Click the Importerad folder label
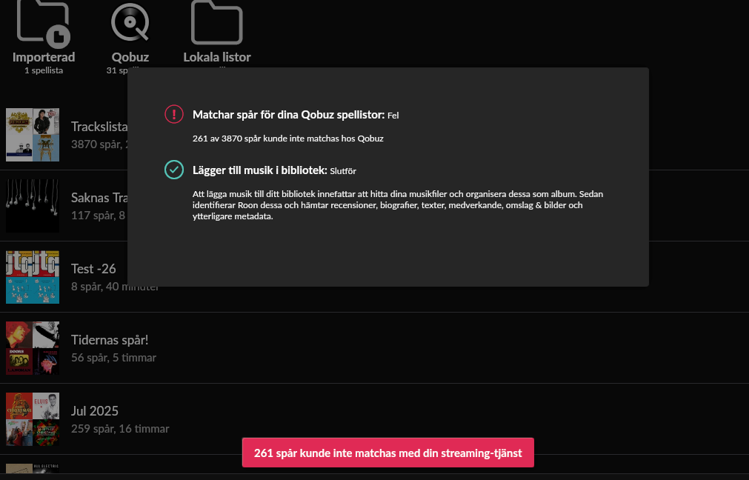The height and width of the screenshot is (480, 749). (x=44, y=57)
